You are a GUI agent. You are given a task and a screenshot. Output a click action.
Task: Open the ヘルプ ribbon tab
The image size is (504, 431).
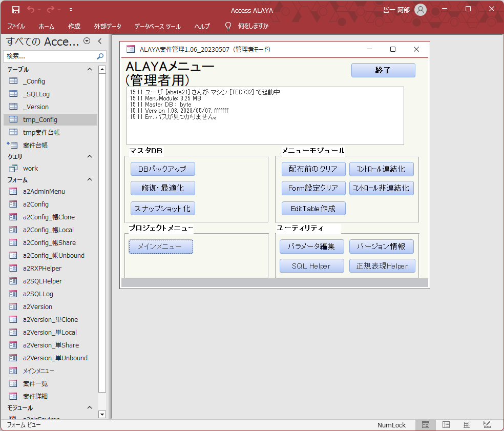[202, 26]
